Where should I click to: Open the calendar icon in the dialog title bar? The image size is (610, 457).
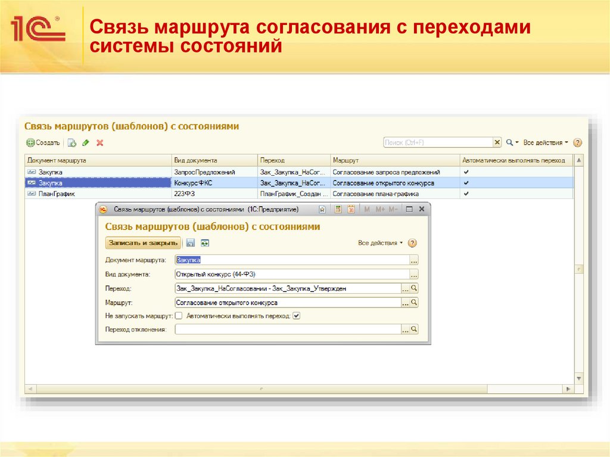(x=352, y=210)
